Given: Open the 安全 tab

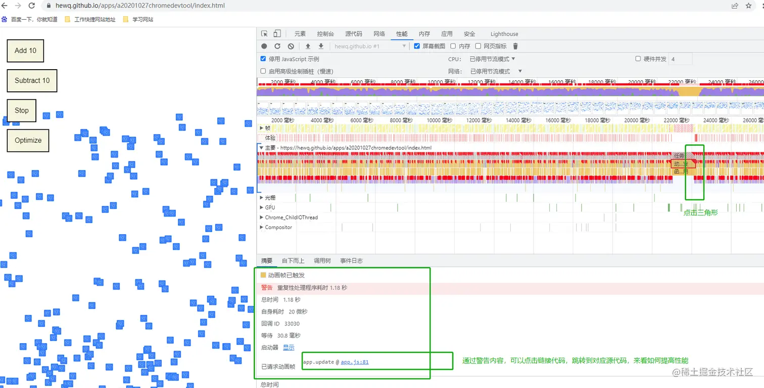Looking at the screenshot, I should tap(469, 34).
